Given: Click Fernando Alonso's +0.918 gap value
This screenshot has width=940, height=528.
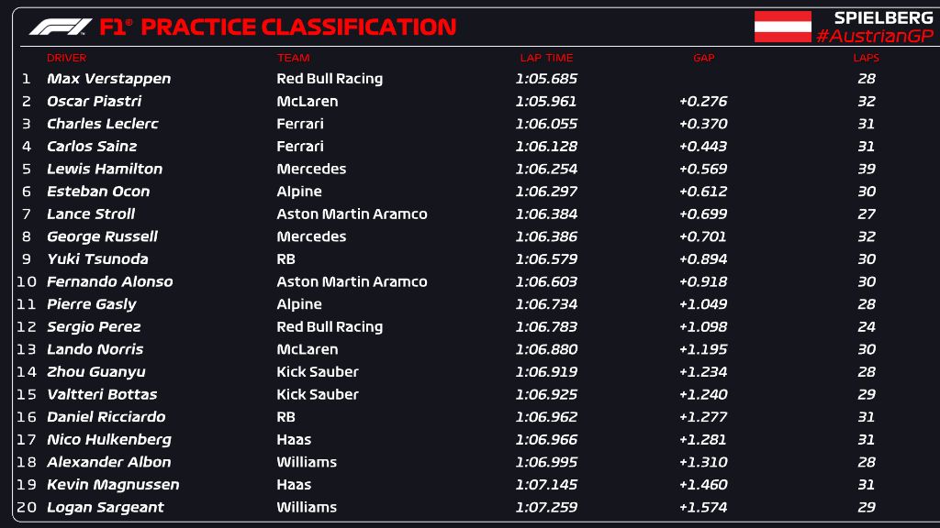Looking at the screenshot, I should pyautogui.click(x=702, y=281).
